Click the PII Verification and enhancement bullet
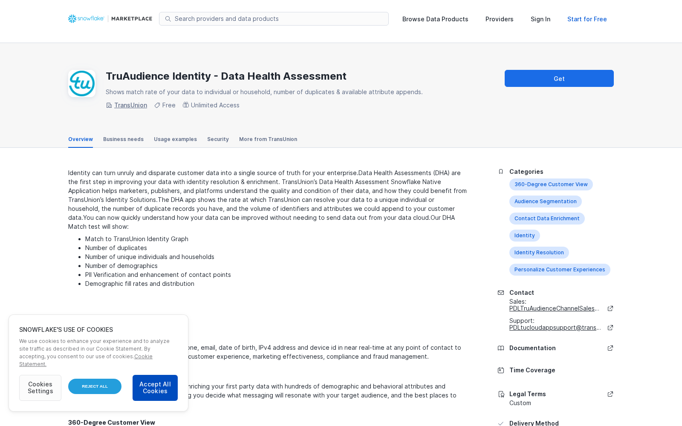The image size is (682, 426). coord(158,275)
